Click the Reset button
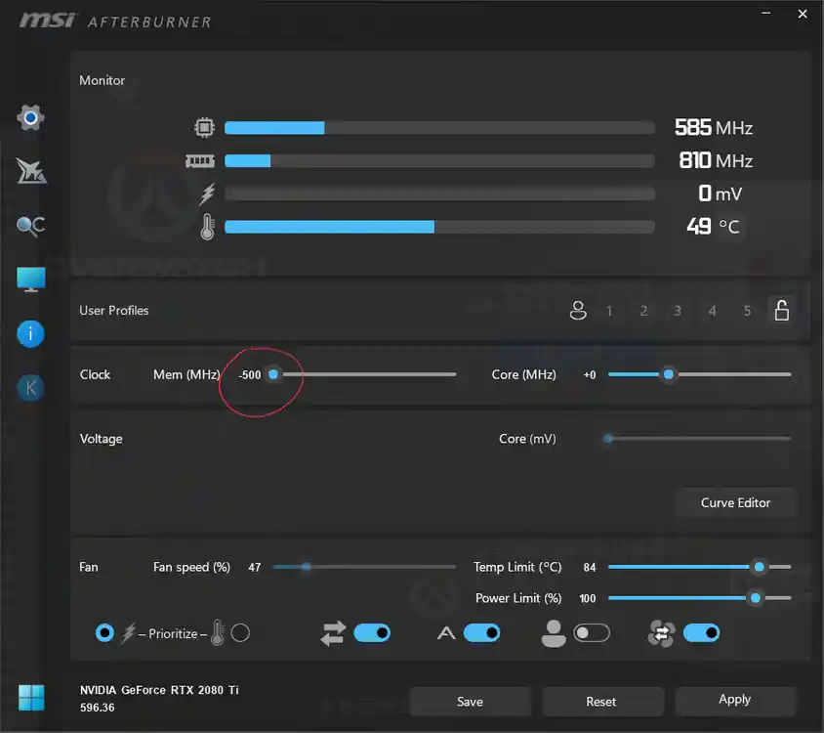Viewport: 824px width, 733px height. coord(601,702)
